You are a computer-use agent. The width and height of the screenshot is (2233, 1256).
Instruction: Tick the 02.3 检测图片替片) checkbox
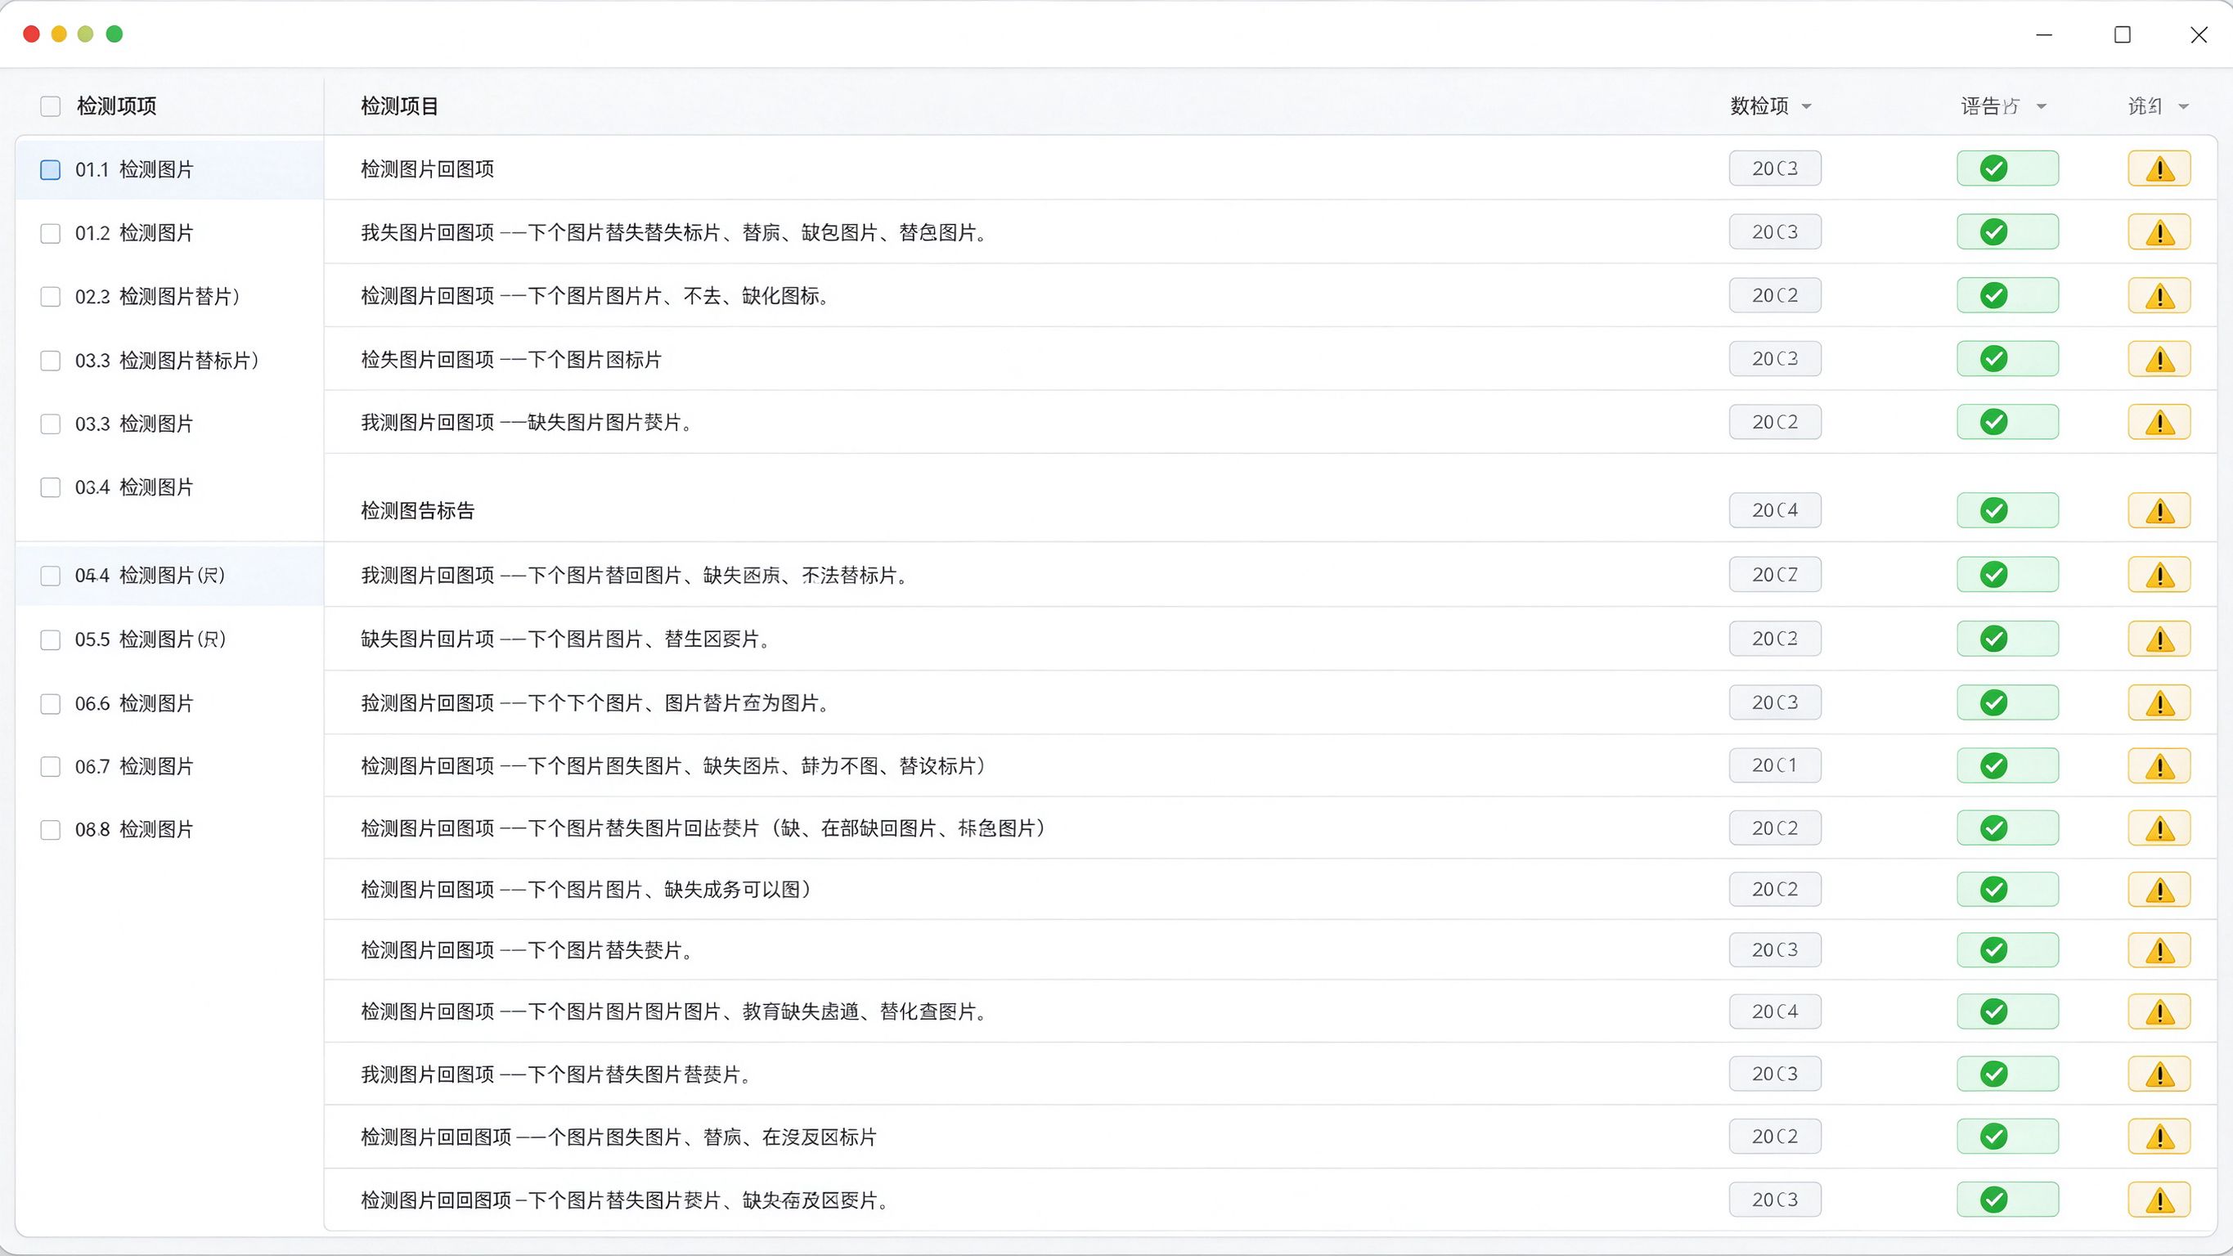50,297
